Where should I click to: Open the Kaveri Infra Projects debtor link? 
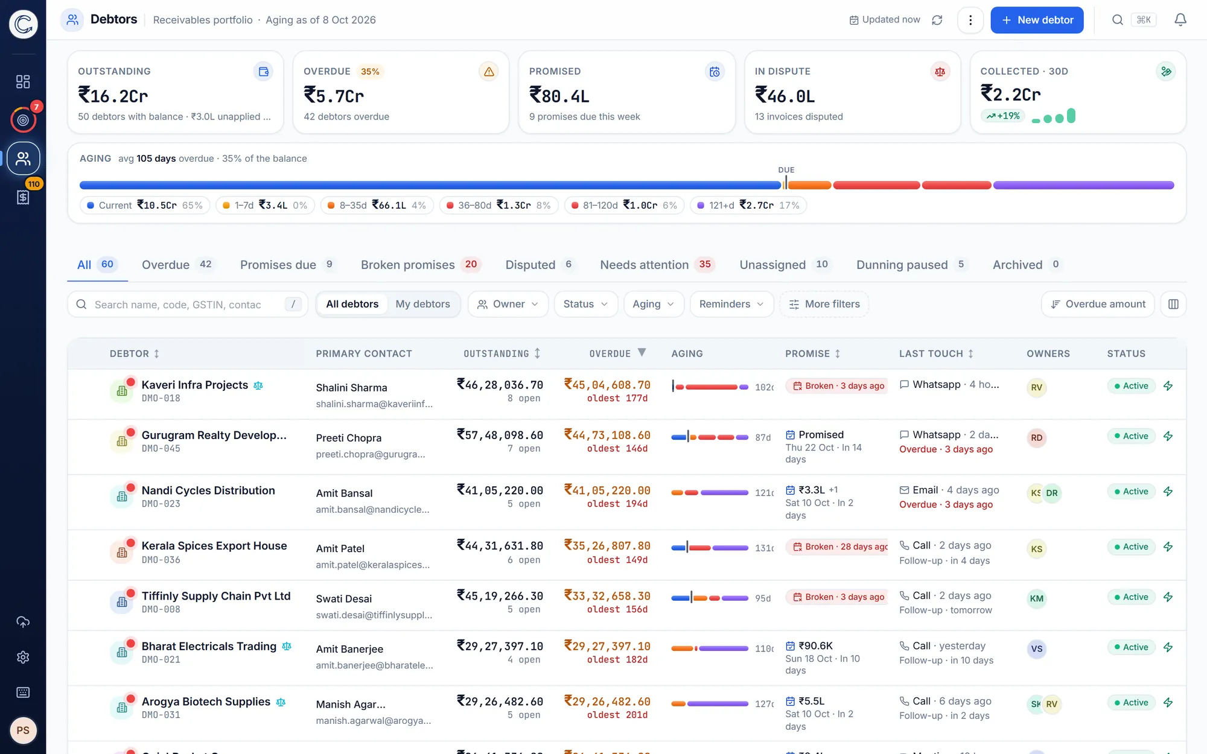coord(195,385)
